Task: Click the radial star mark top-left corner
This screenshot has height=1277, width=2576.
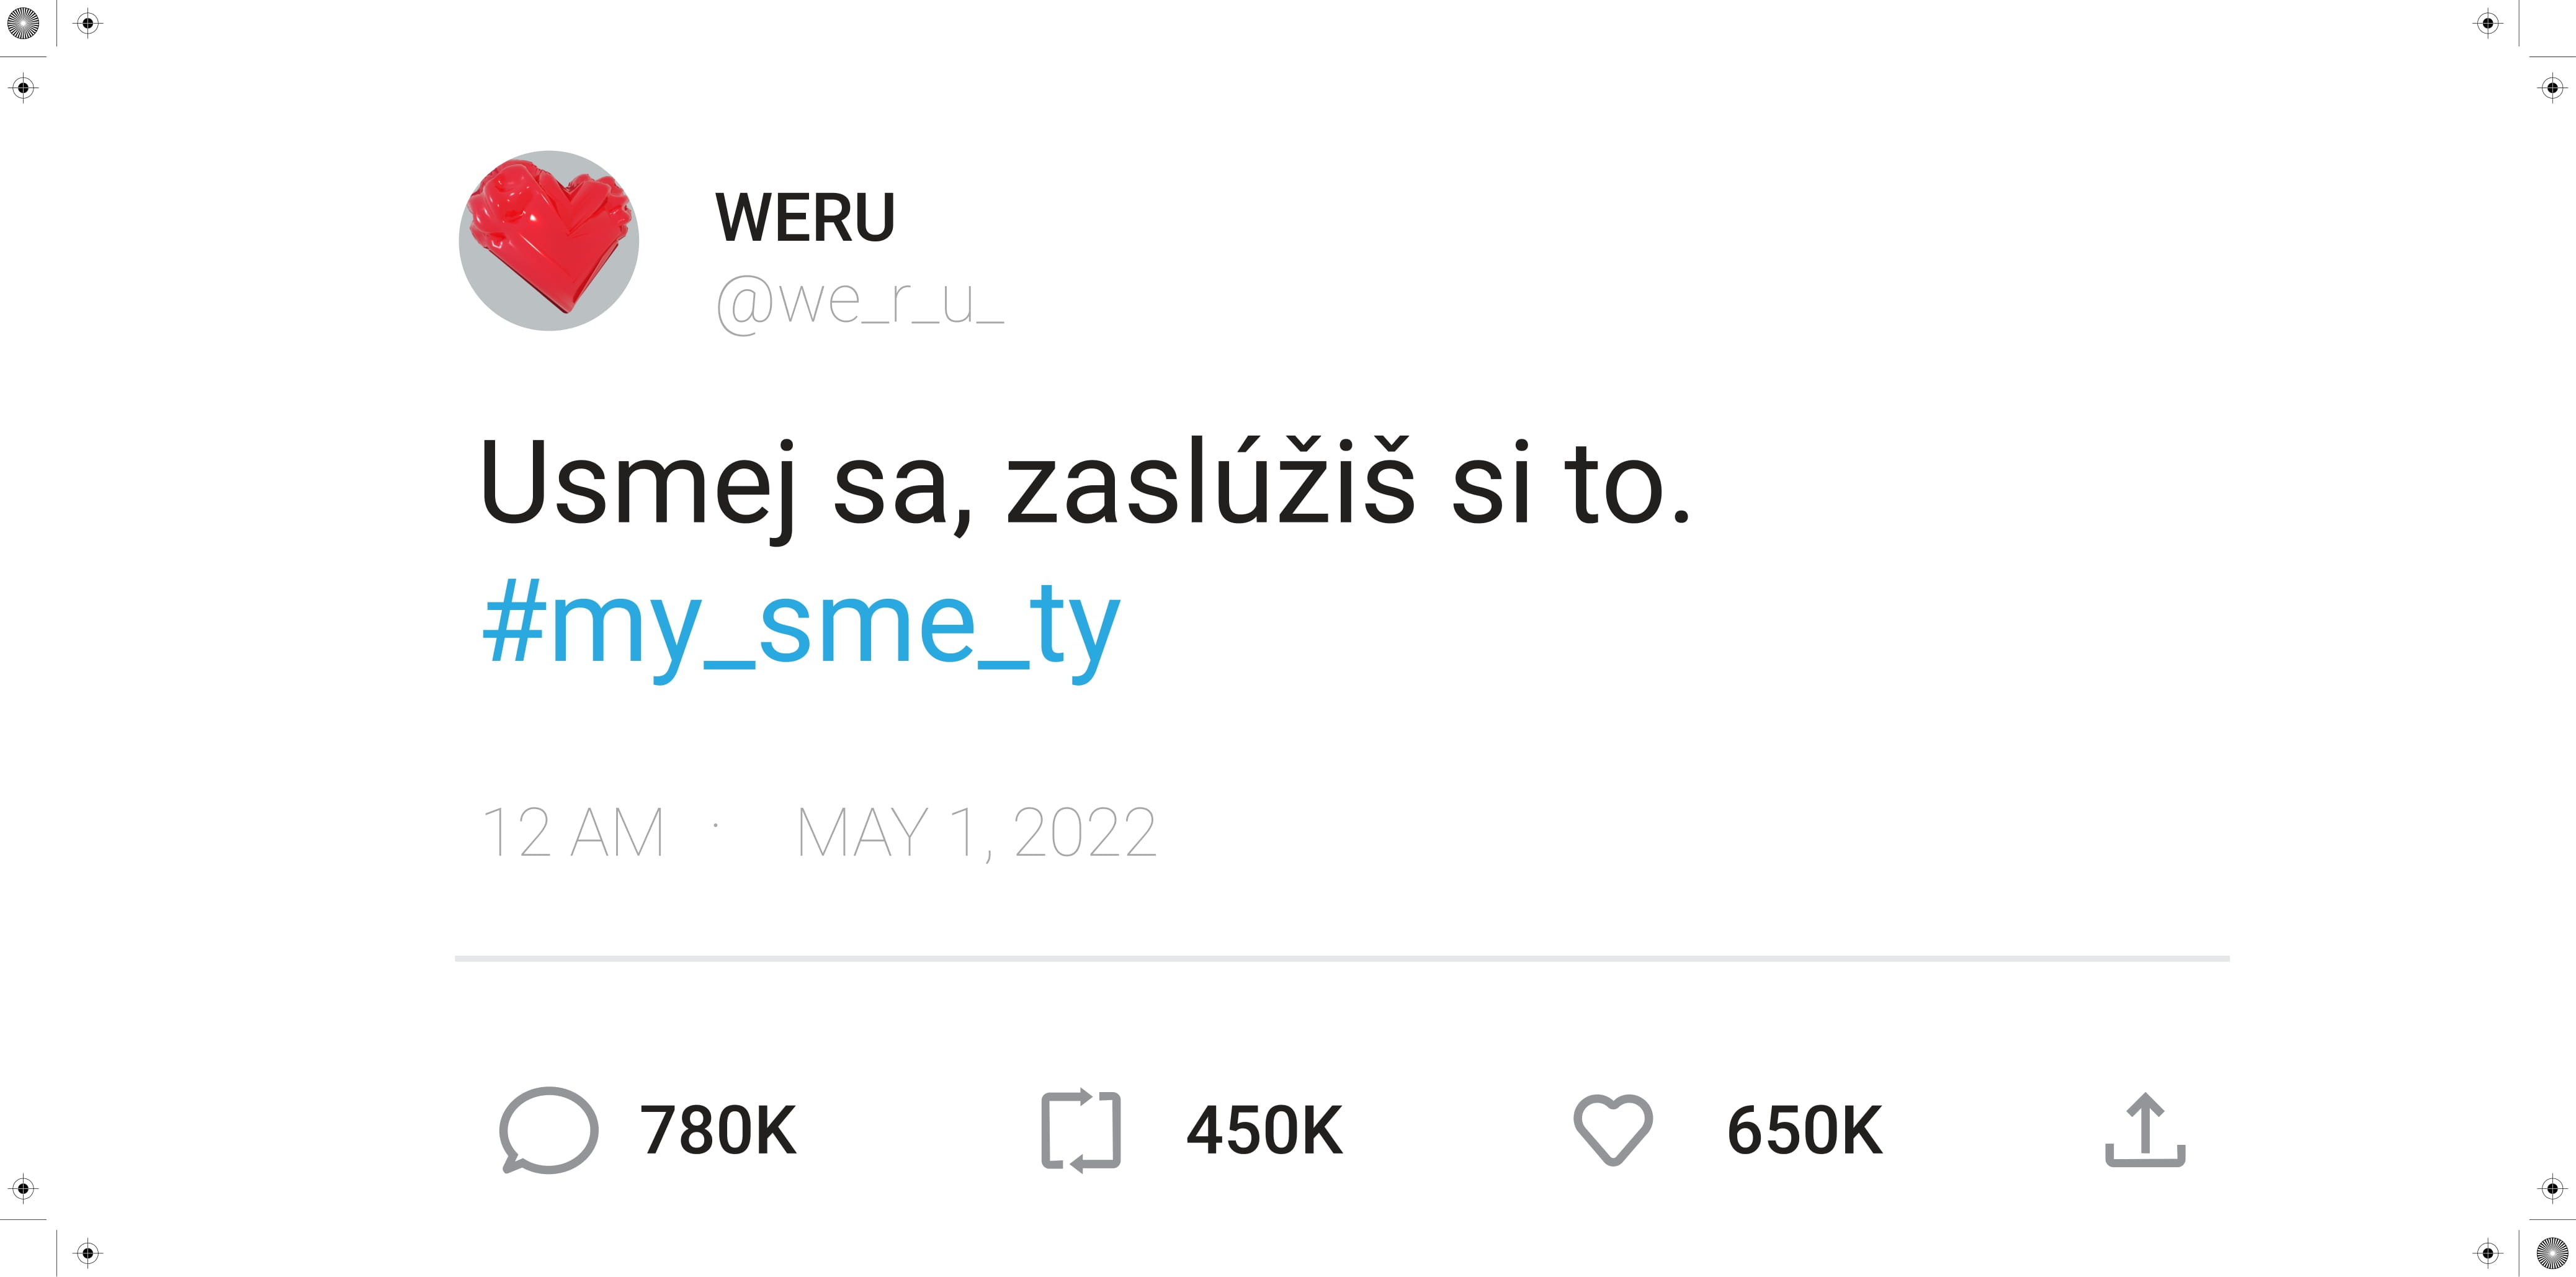Action: (x=23, y=23)
